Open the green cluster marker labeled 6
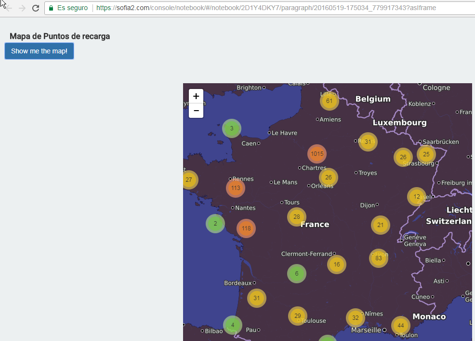The image size is (475, 341). (297, 274)
